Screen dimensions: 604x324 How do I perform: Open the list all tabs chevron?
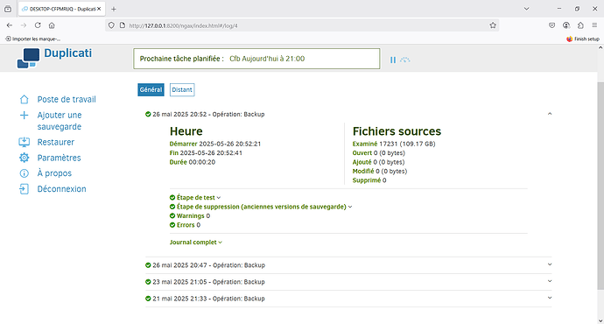tap(526, 9)
